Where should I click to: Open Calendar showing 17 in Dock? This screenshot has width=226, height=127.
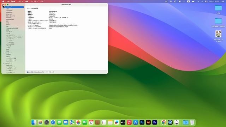91,122
